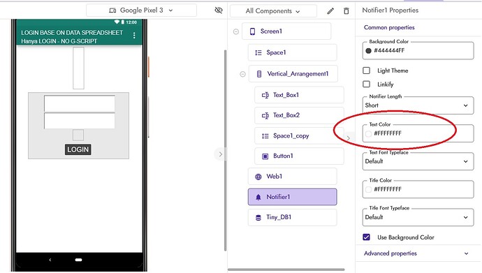Click the component tree vertical scrollbar
The width and height of the screenshot is (482, 273).
coord(226,151)
